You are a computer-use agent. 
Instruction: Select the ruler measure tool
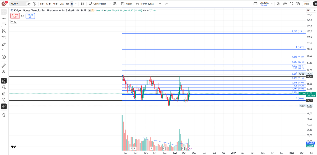(4, 65)
